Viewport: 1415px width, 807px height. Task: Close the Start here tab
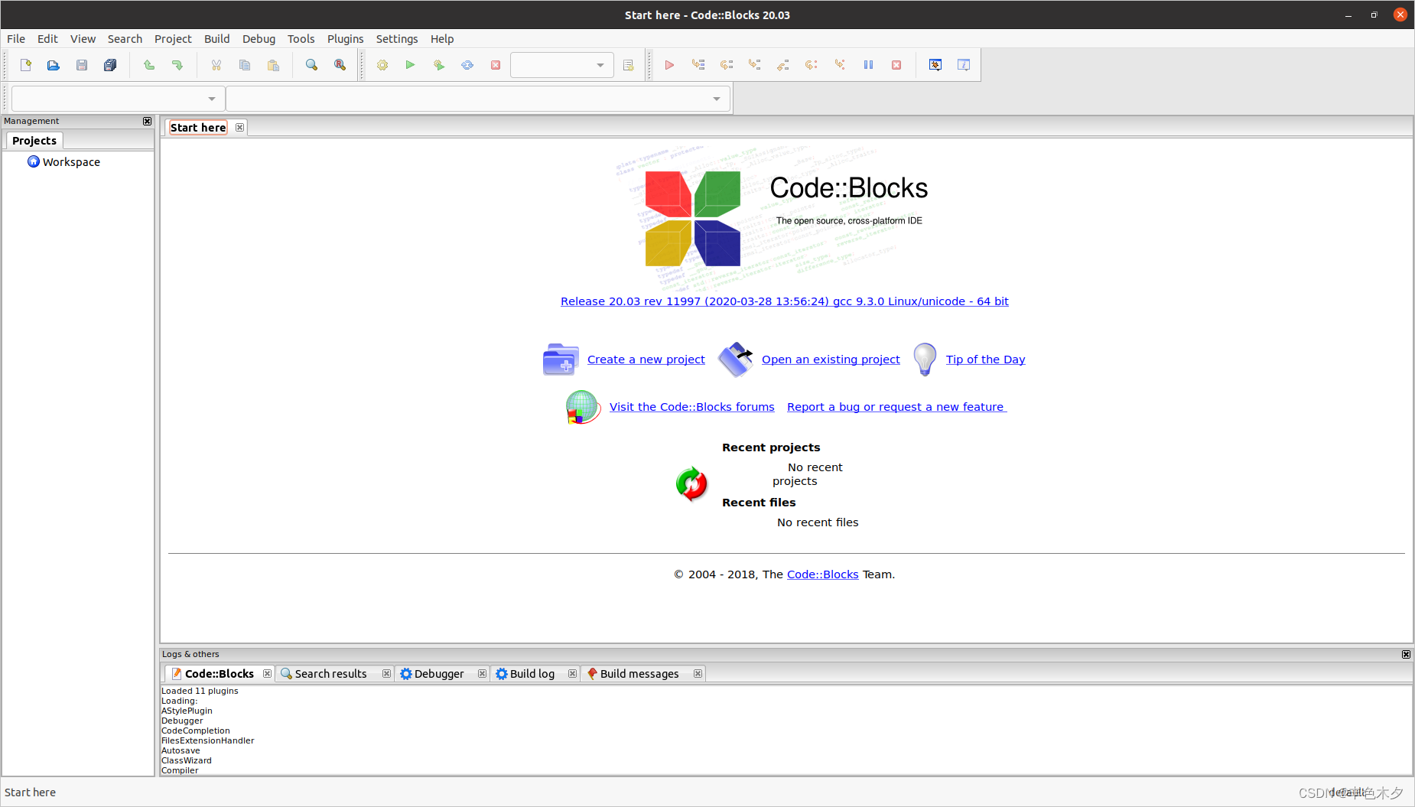(239, 128)
